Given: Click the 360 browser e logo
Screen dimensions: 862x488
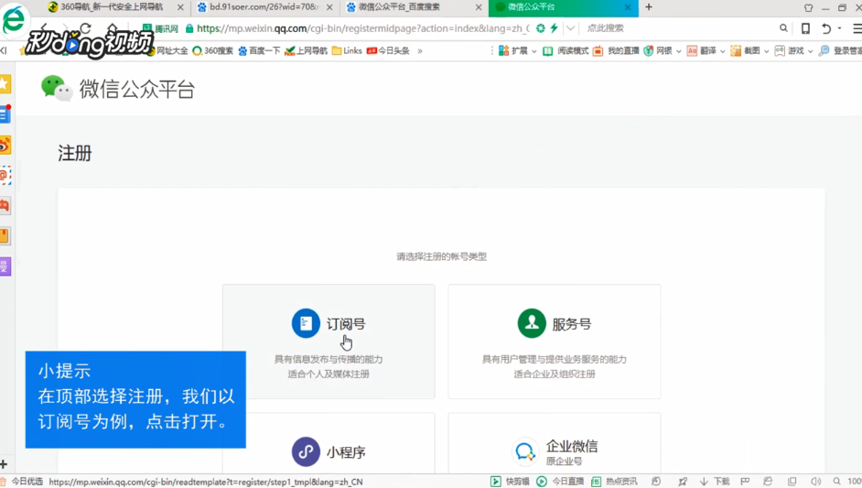Looking at the screenshot, I should click(x=15, y=18).
